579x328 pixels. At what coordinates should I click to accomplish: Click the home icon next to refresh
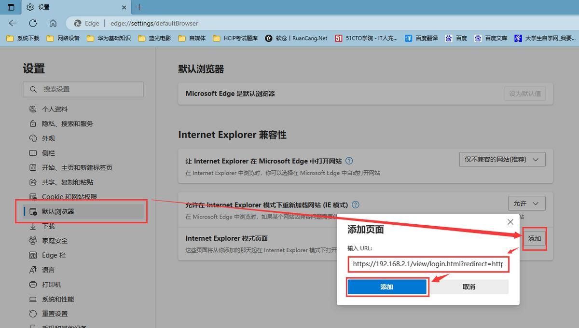53,23
